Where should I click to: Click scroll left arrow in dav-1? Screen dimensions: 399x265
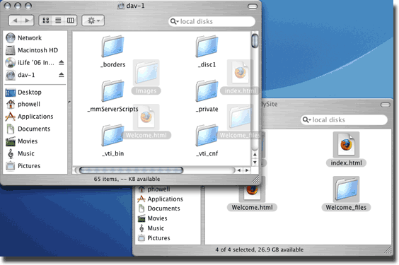(239, 170)
